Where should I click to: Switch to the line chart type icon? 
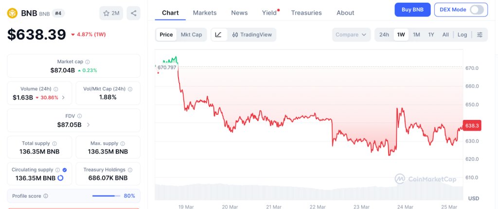click(219, 35)
